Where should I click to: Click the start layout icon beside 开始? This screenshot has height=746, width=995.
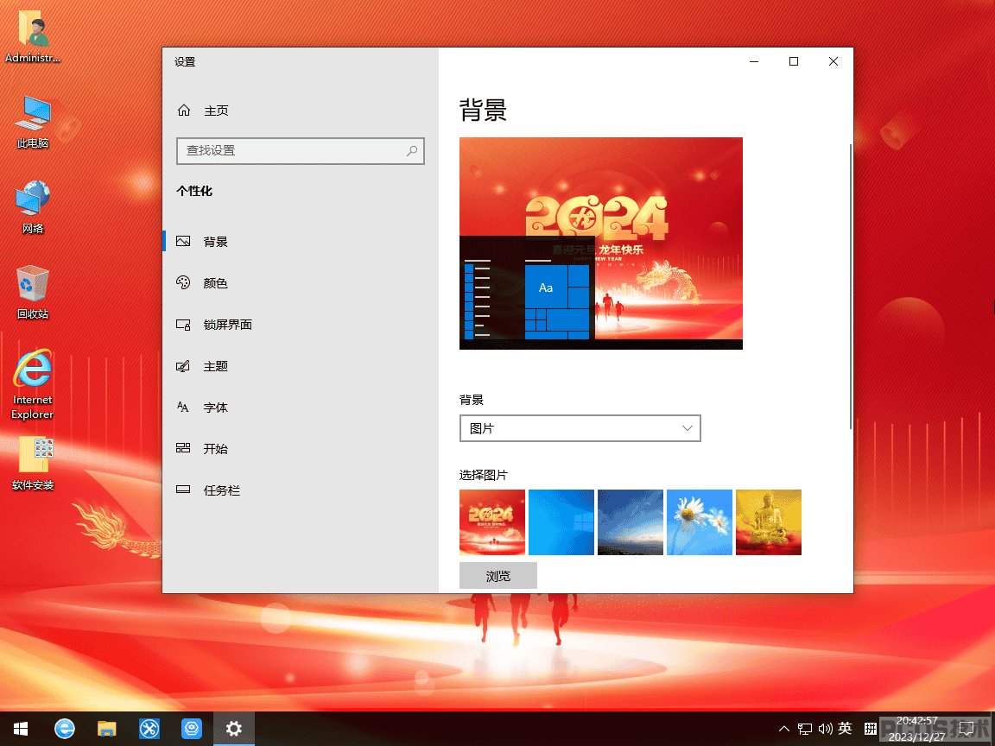183,448
